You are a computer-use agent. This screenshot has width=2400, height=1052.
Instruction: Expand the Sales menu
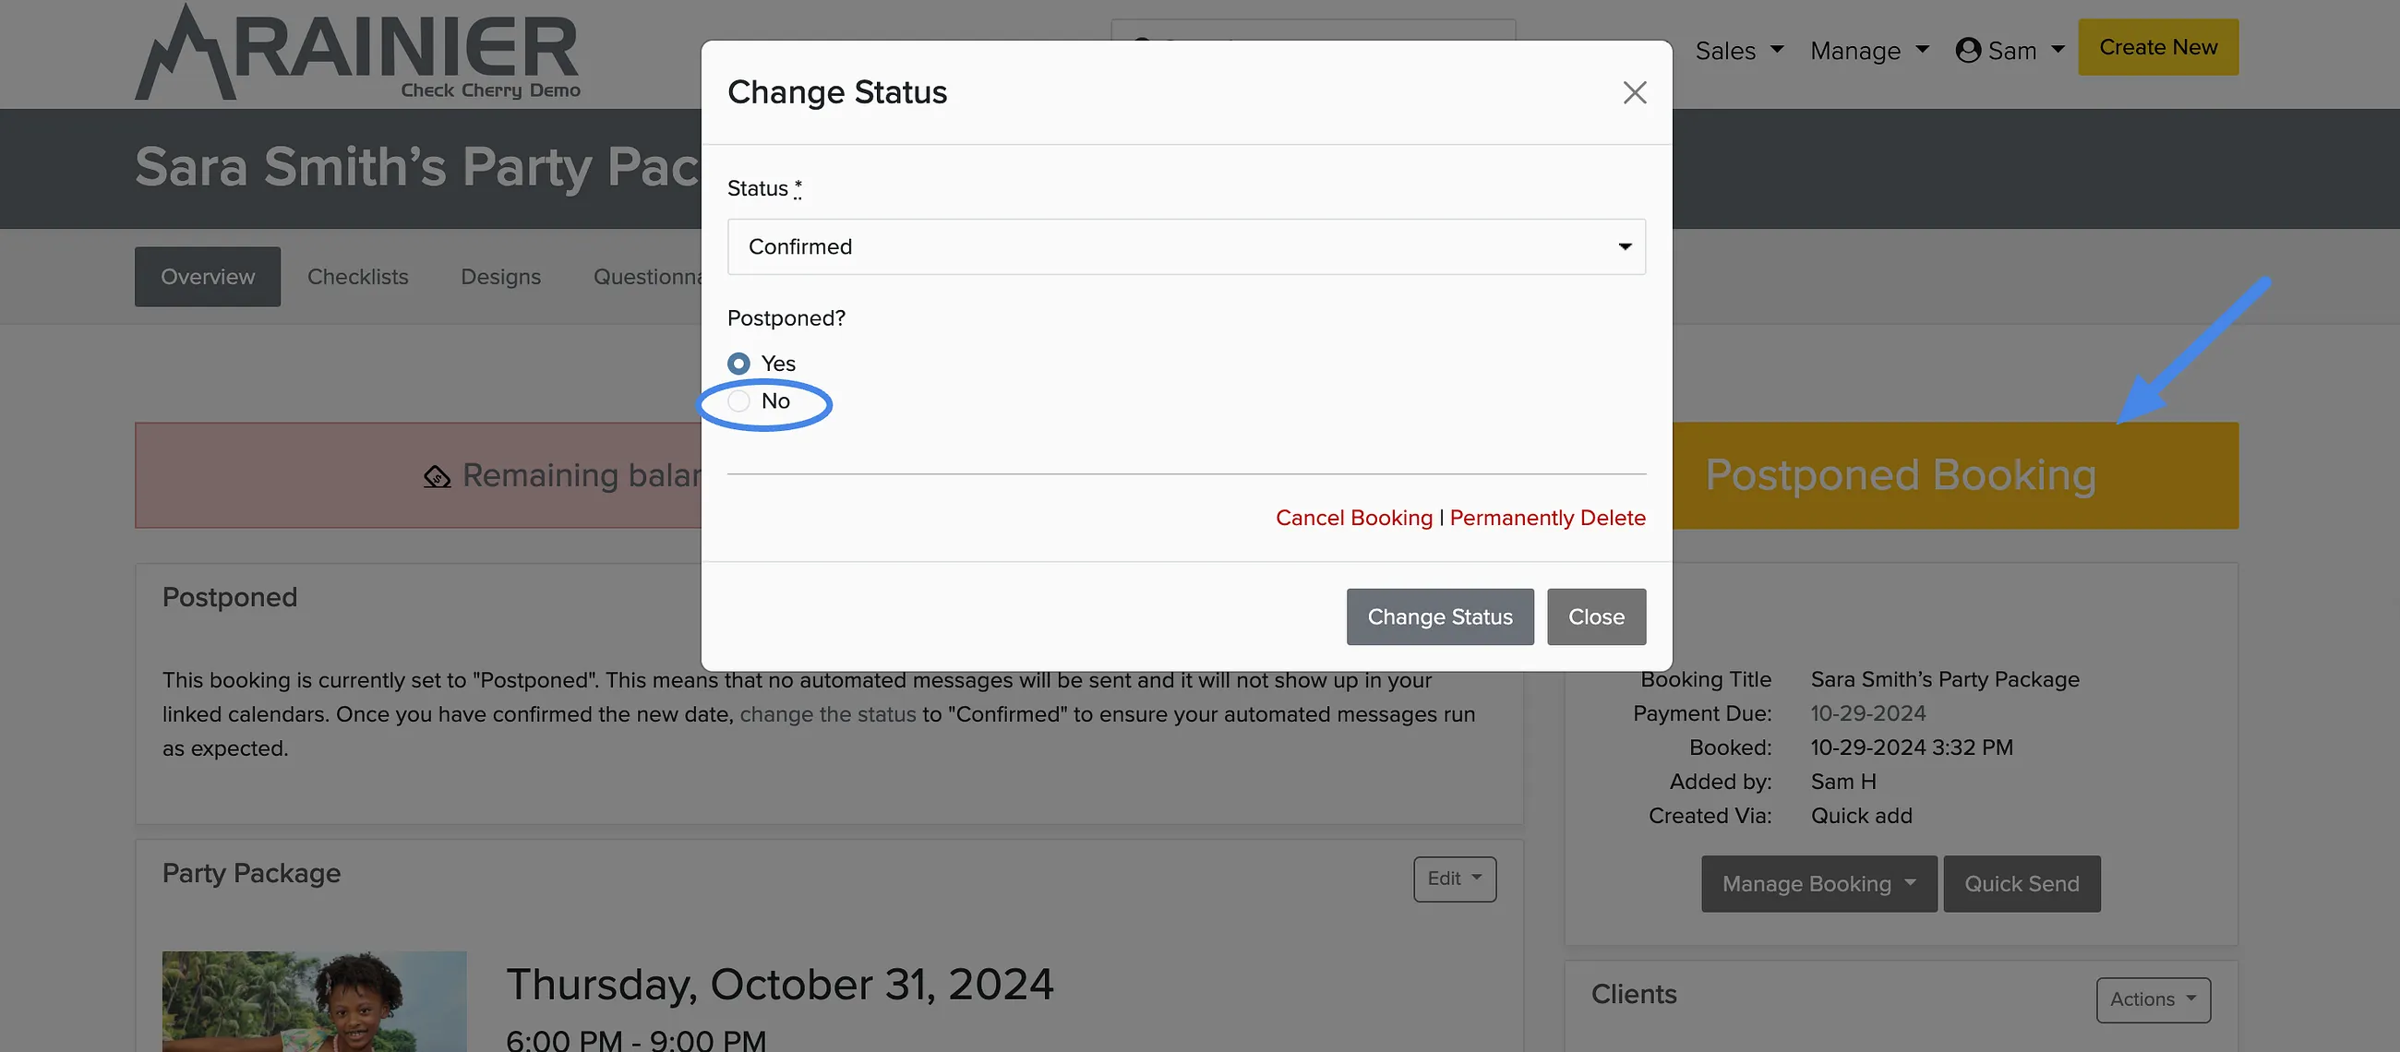1738,51
